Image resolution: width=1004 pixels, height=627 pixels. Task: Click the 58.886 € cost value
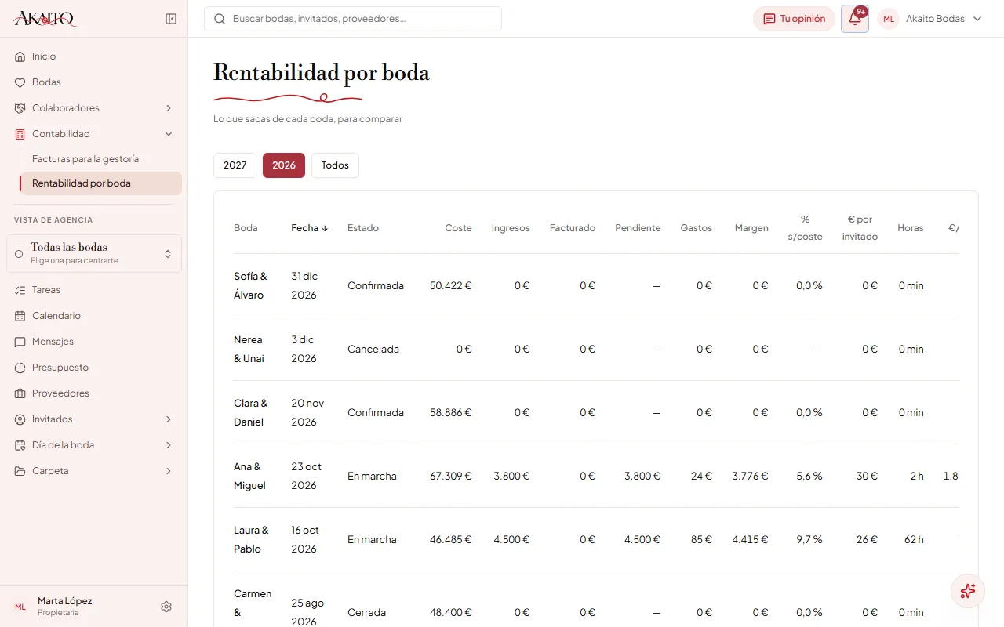[x=451, y=413]
